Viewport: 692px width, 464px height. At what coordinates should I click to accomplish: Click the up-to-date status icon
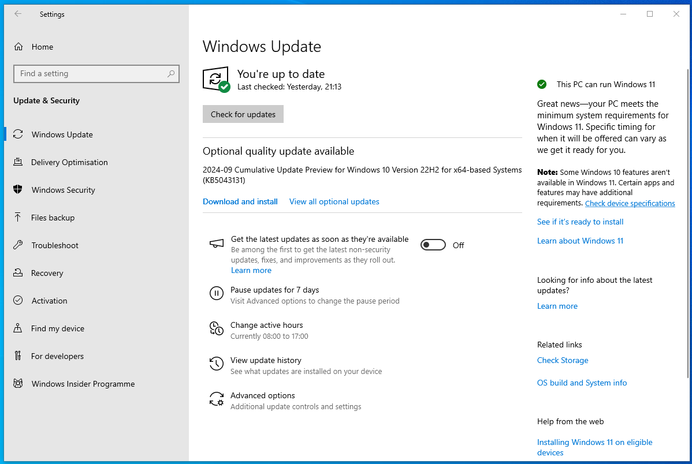pyautogui.click(x=216, y=80)
